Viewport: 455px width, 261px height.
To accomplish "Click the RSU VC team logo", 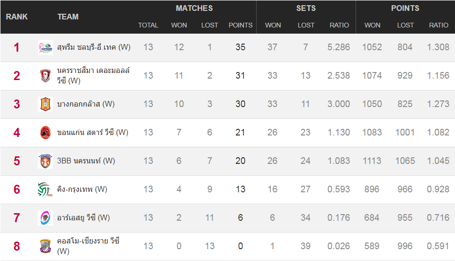I will click(x=45, y=218).
